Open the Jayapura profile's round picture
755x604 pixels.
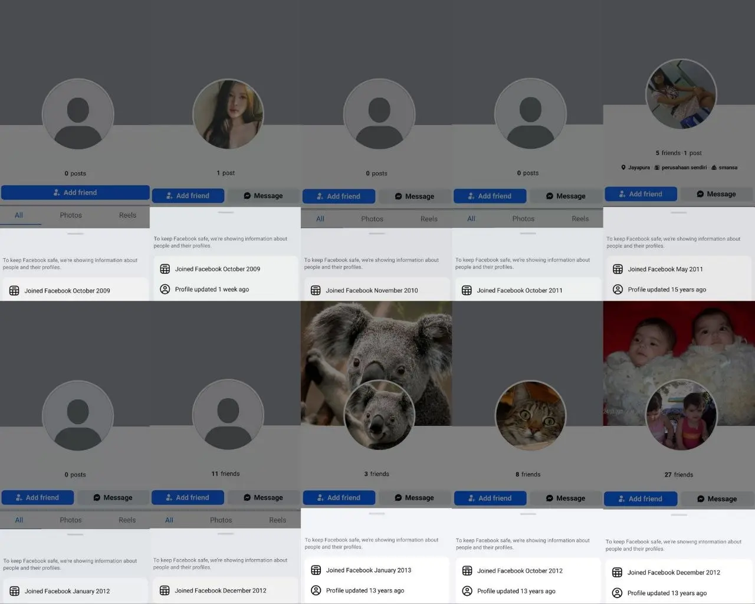coord(681,94)
